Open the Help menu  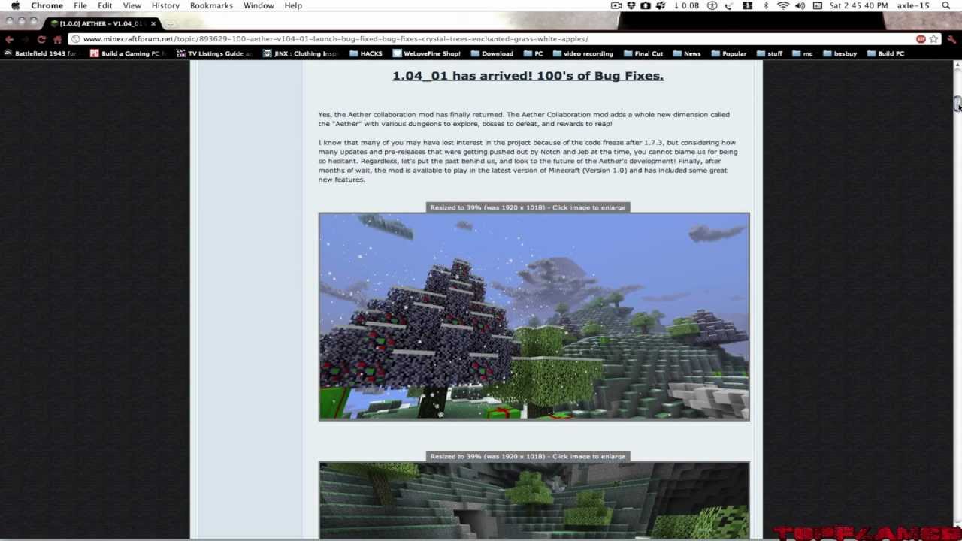(x=293, y=5)
